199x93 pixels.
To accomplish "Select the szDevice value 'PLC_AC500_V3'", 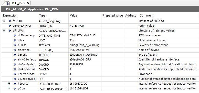I will coord(80,50).
